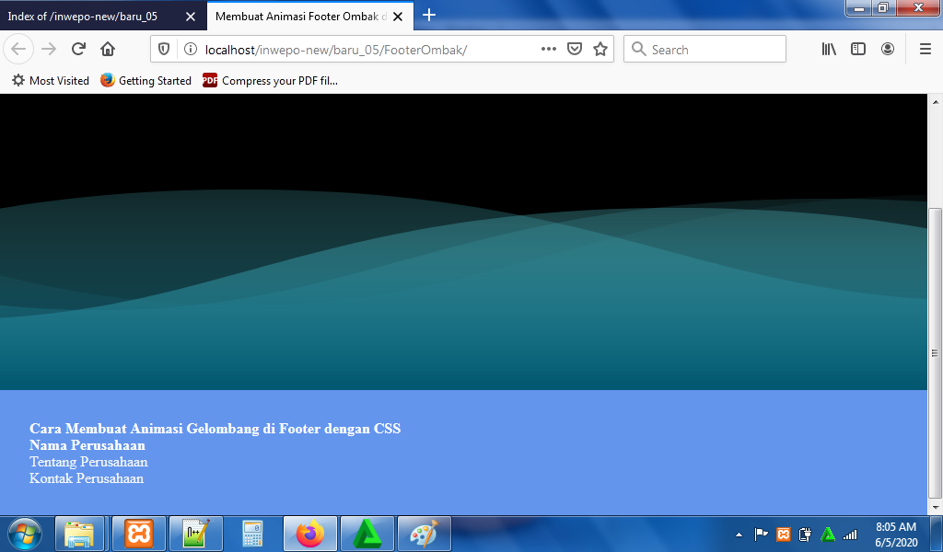
Task: Click the Kontak Perusahaan footer text
Action: pyautogui.click(x=87, y=478)
